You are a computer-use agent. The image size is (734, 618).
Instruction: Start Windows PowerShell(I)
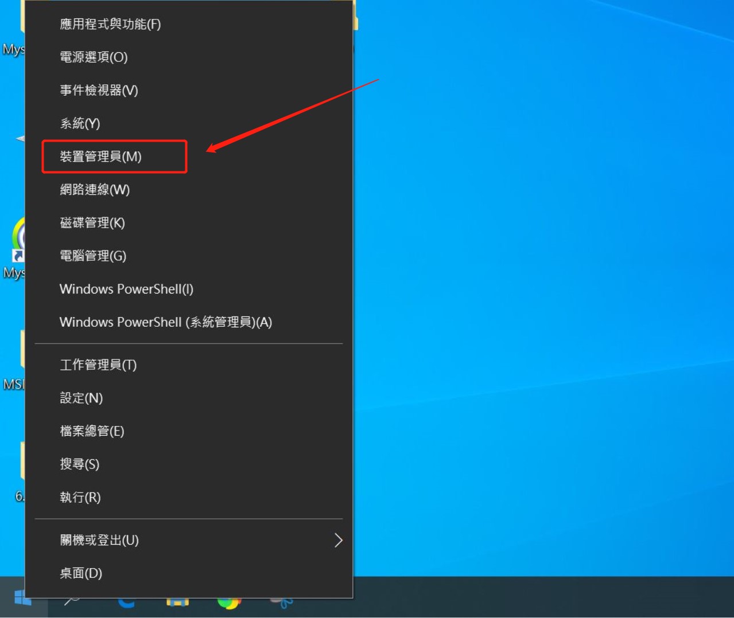126,289
